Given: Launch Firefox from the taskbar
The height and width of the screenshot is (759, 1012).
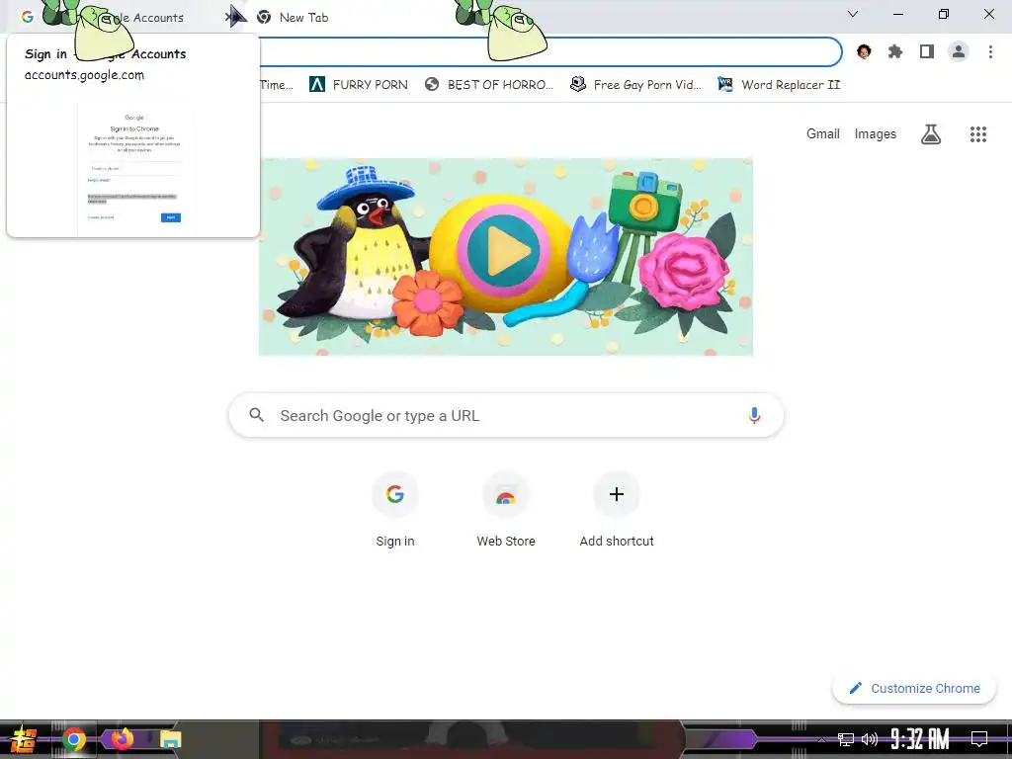Looking at the screenshot, I should pos(122,739).
